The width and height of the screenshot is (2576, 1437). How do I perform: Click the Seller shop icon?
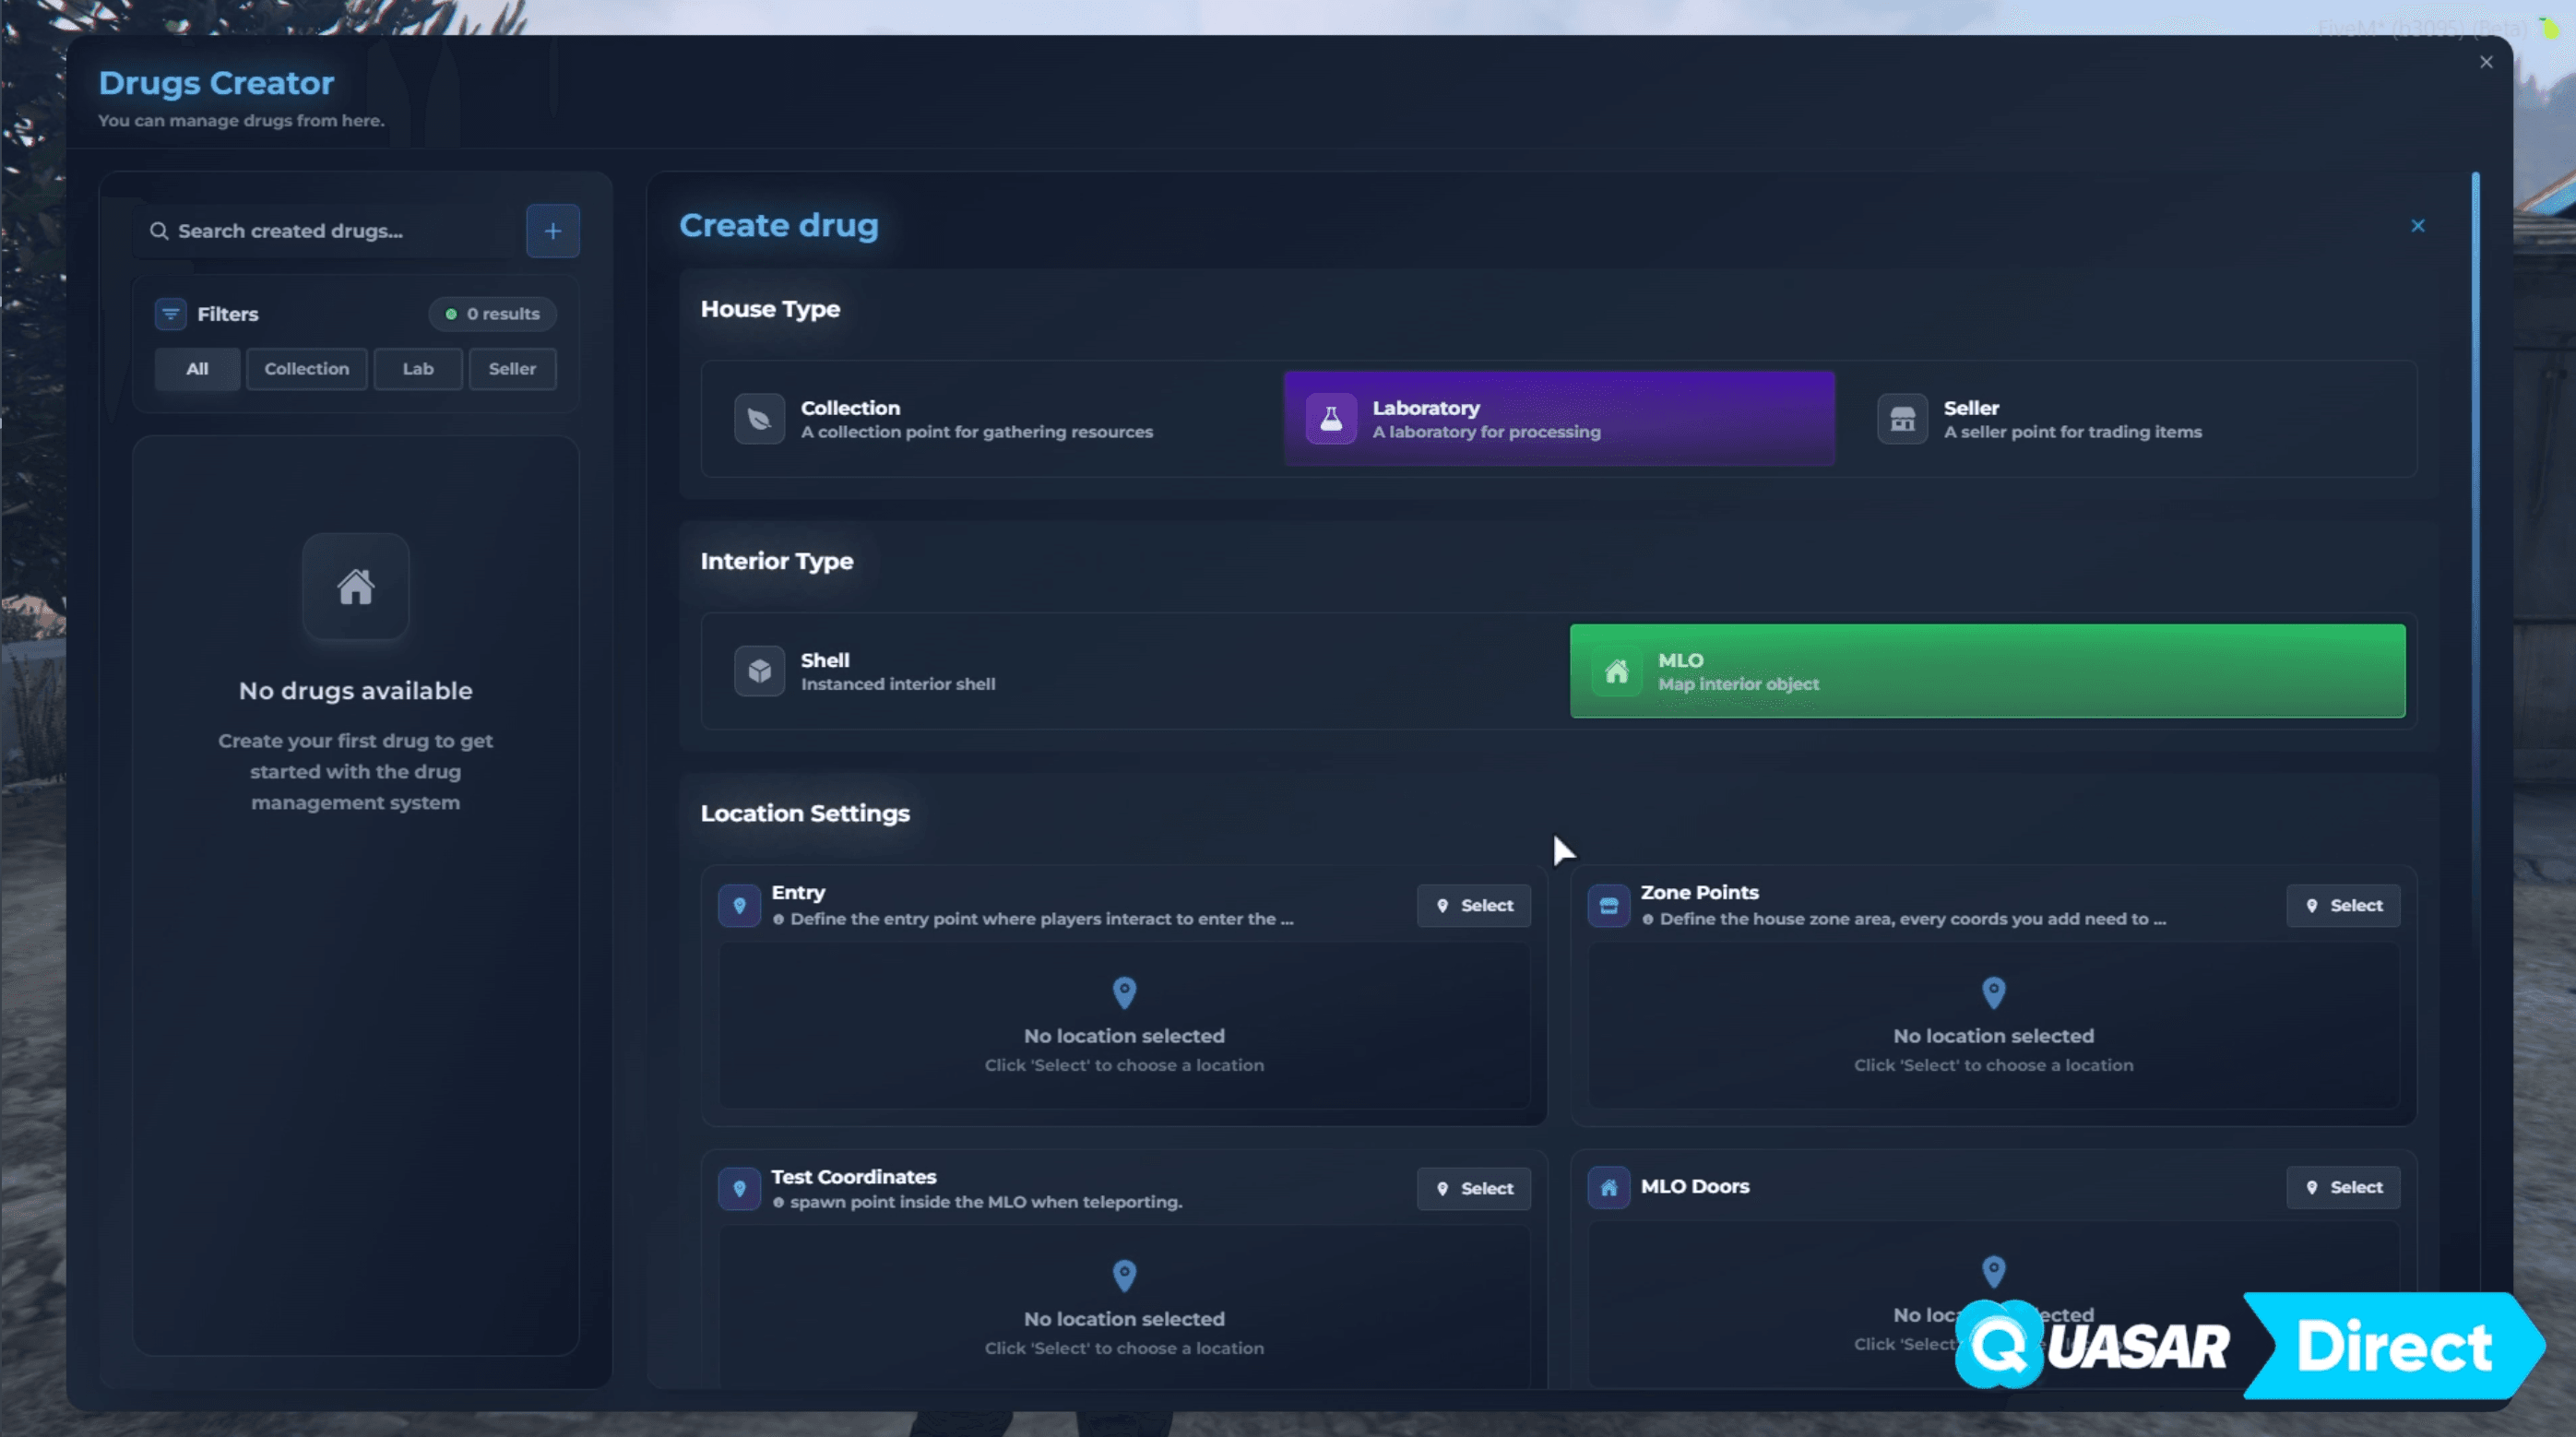(x=1902, y=419)
